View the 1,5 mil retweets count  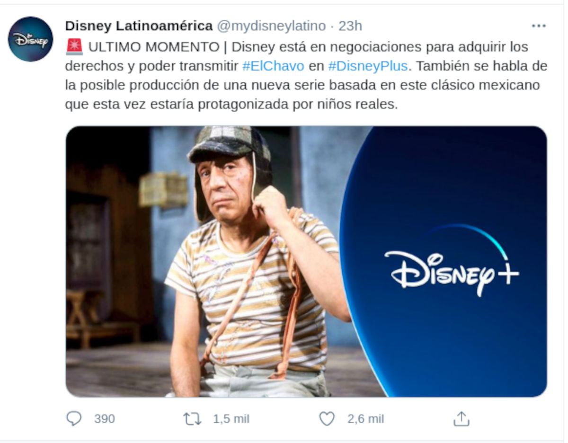(231, 419)
